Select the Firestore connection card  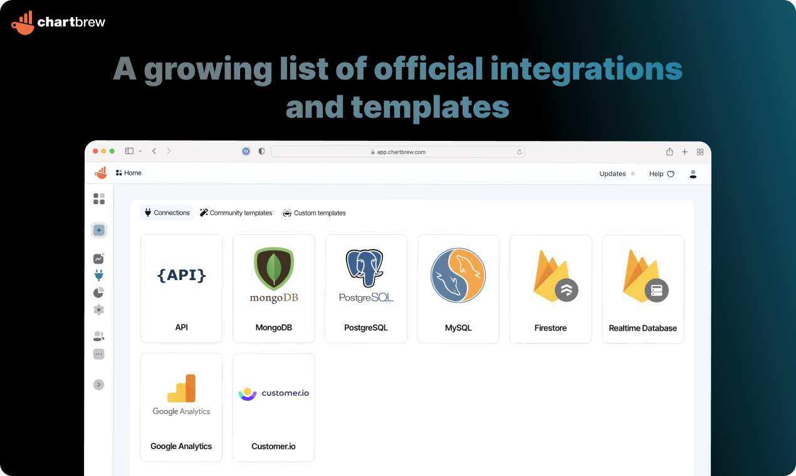pyautogui.click(x=550, y=289)
